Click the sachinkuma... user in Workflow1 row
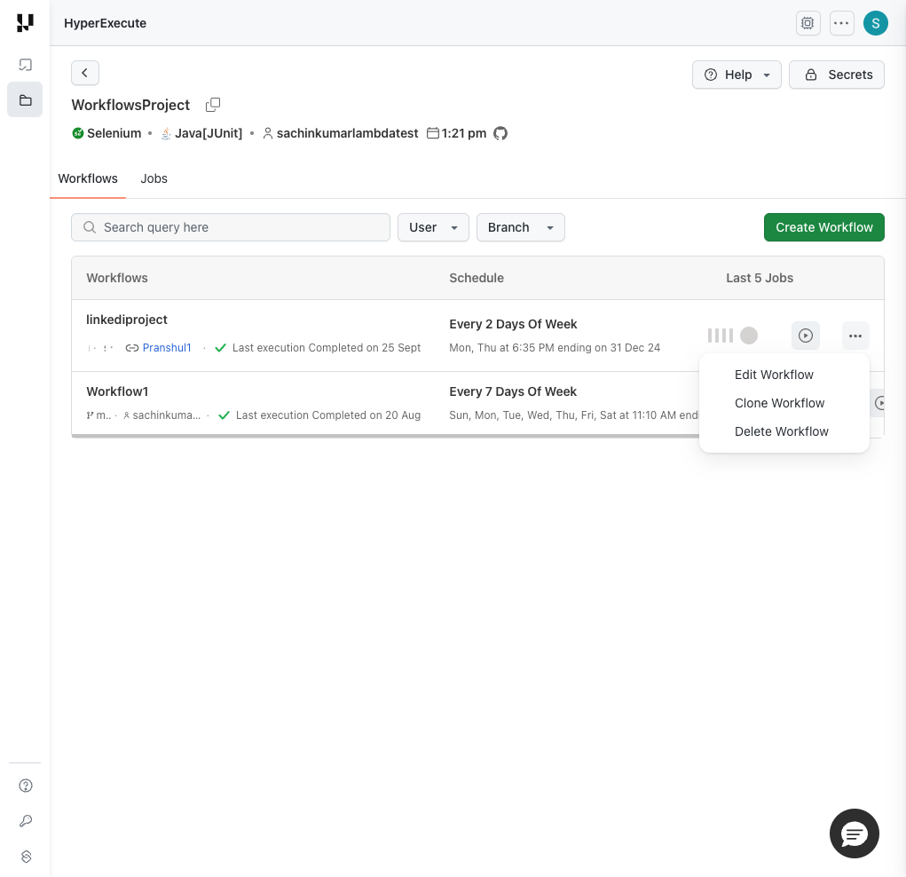The image size is (906, 877). tap(167, 415)
